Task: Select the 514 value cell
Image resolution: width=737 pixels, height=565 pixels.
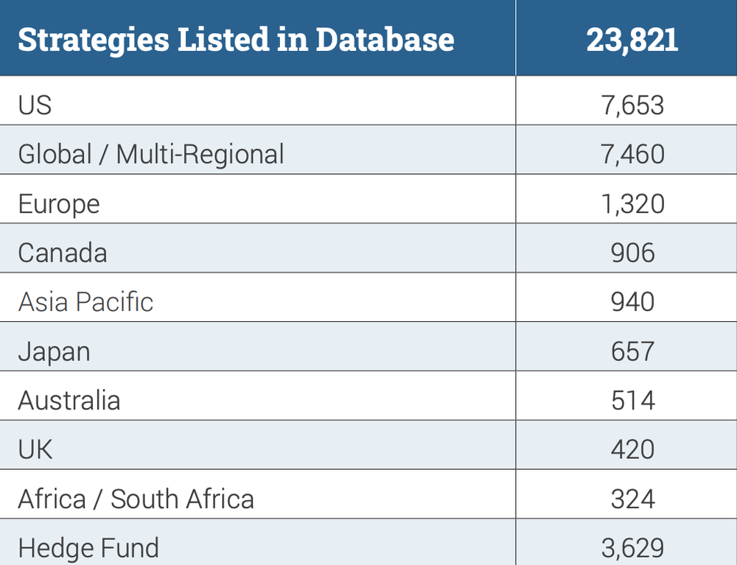Action: click(x=632, y=401)
